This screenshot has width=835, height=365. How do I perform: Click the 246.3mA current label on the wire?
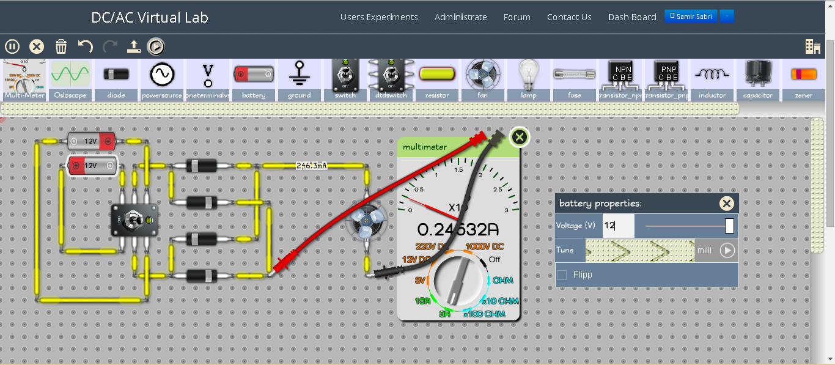311,166
